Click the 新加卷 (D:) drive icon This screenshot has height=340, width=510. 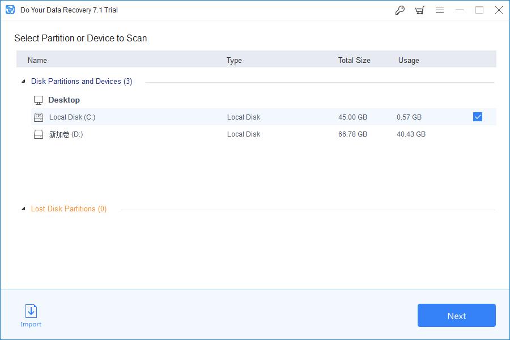click(39, 135)
